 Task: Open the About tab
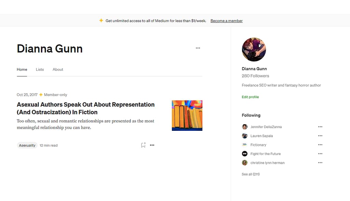click(x=58, y=69)
